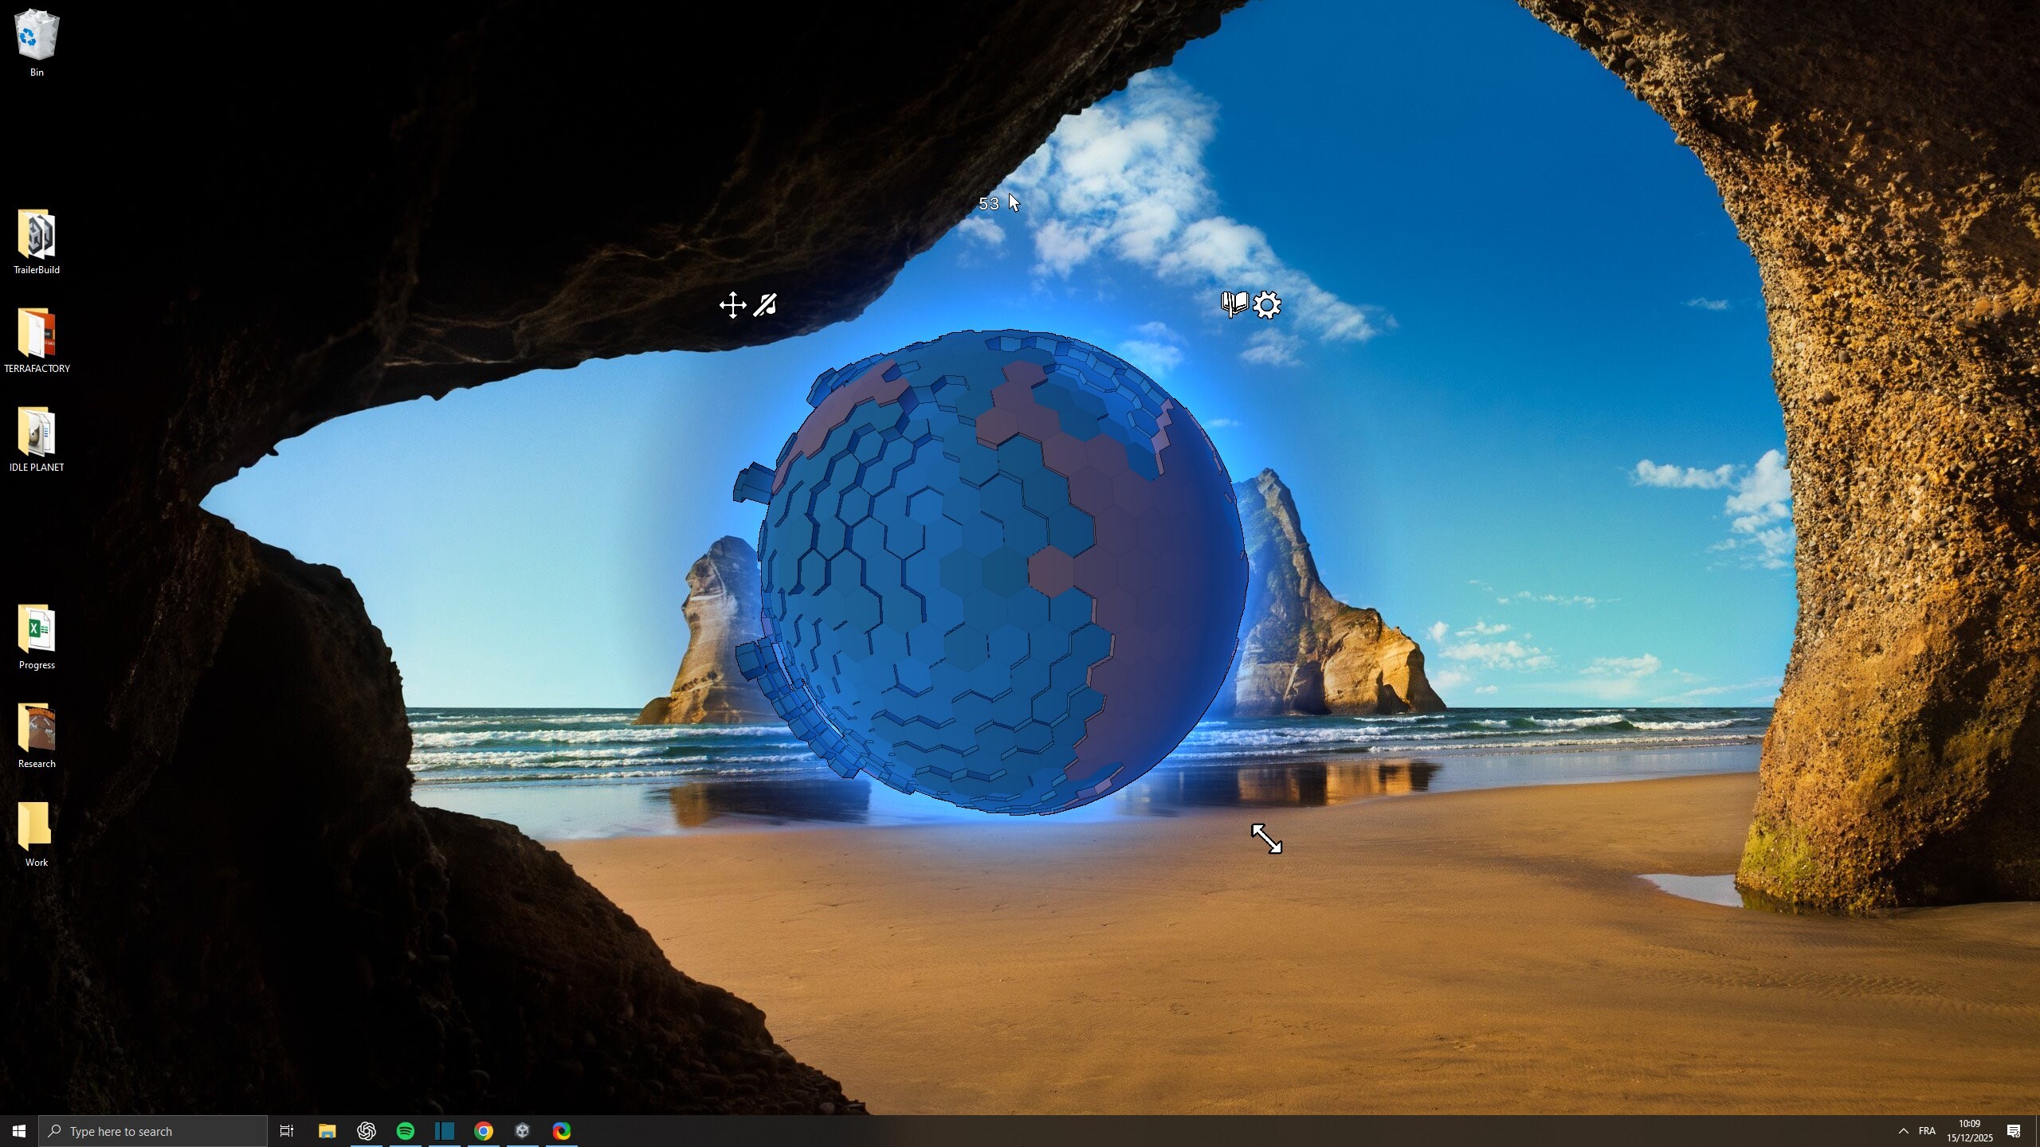The image size is (2040, 1147).
Task: Click the search box
Action: (x=151, y=1130)
